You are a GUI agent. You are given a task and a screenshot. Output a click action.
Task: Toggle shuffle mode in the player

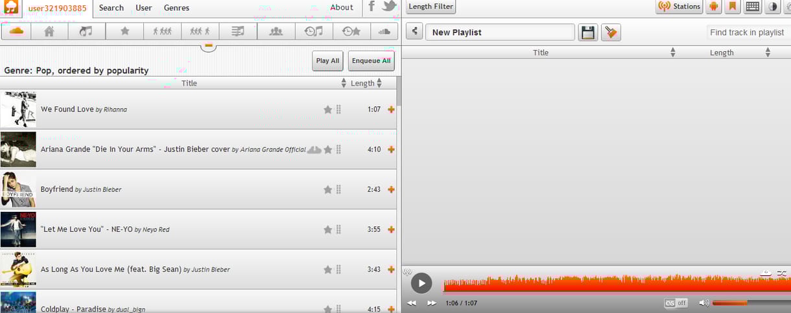pos(782,273)
